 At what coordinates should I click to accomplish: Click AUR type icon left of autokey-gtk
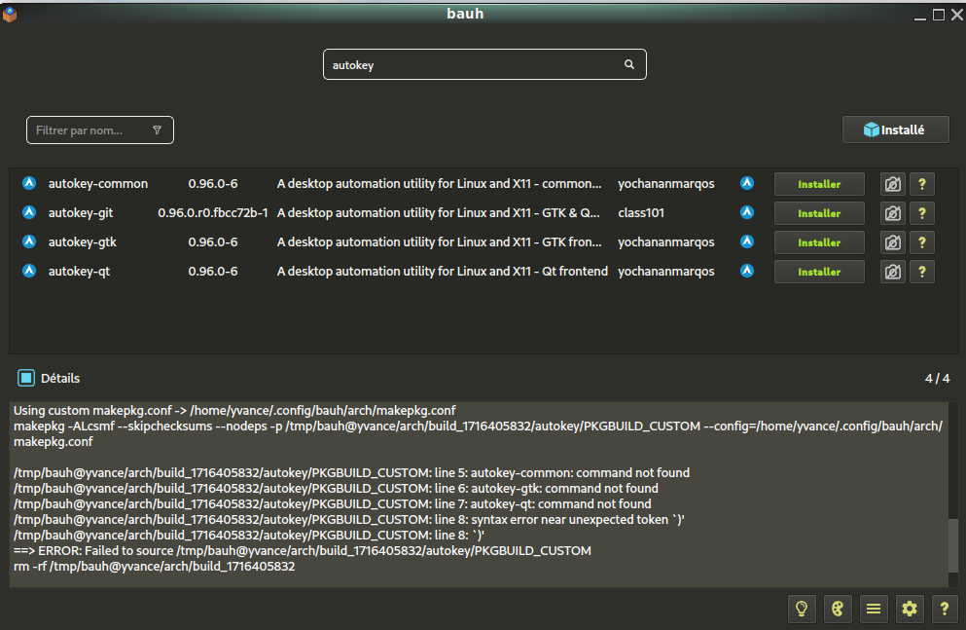tap(29, 241)
